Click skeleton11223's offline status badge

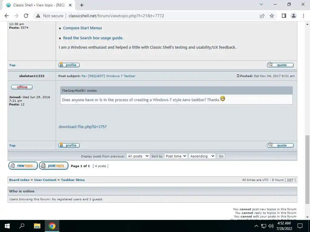22,87
